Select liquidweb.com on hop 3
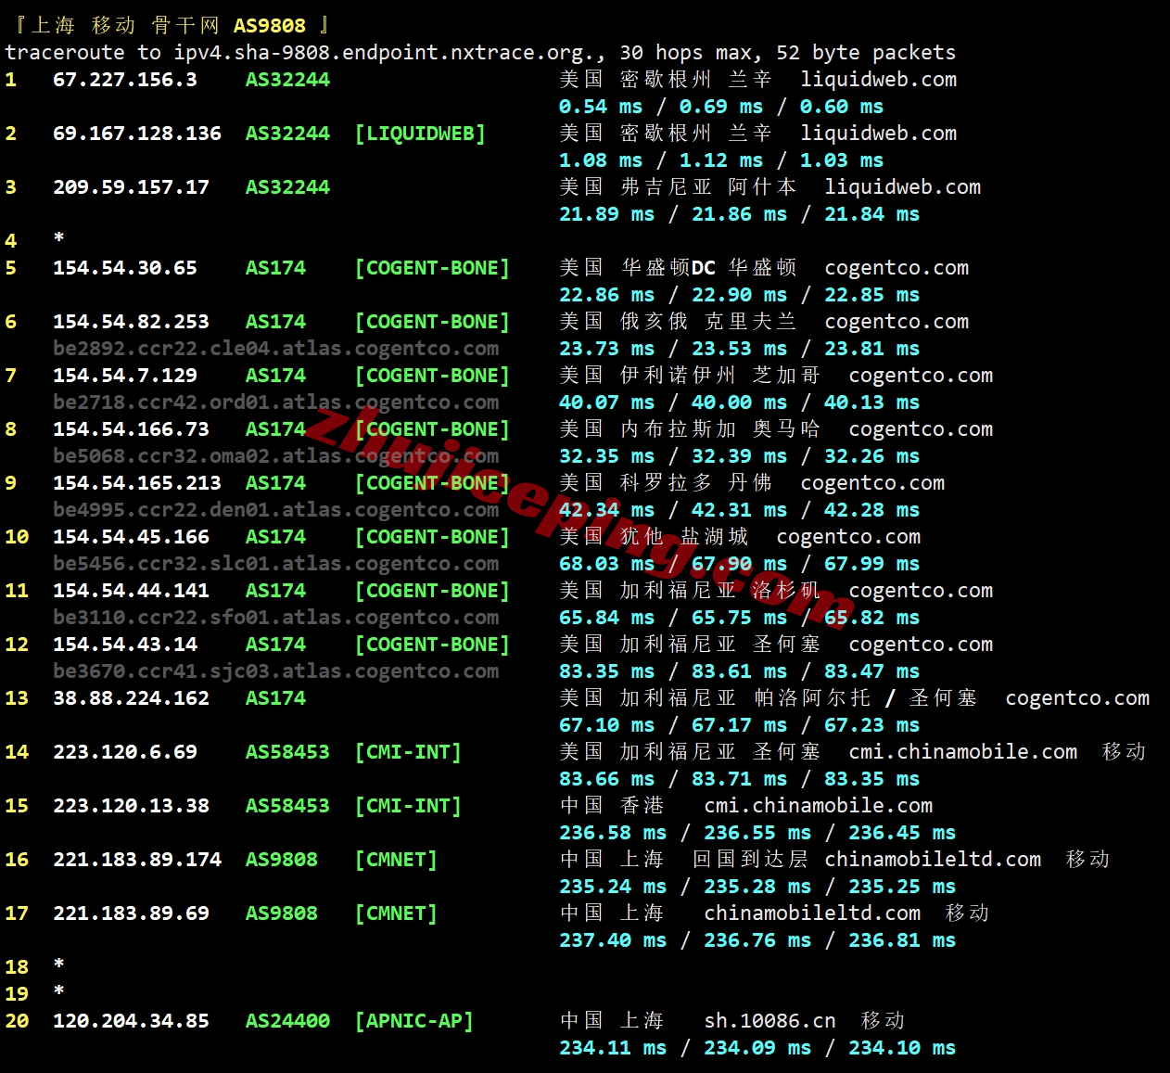Screen dimensions: 1170x1073 [x=902, y=187]
